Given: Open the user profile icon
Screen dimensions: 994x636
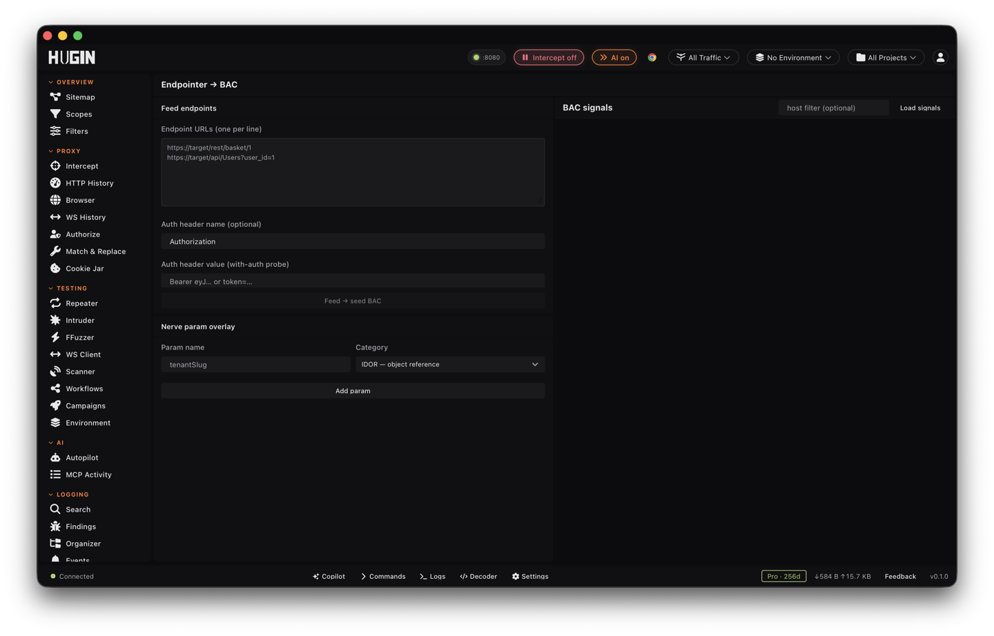Looking at the screenshot, I should pyautogui.click(x=940, y=57).
